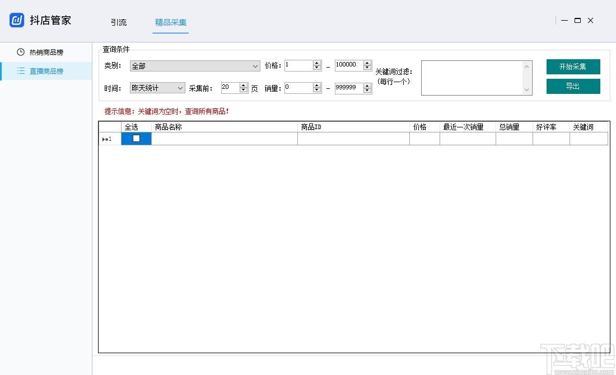Image resolution: width=616 pixels, height=375 pixels.
Task: Click the clock icon beside 热销商品榜
Action: click(x=21, y=52)
